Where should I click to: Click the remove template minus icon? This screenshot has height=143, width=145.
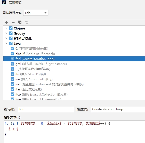pos(13,22)
